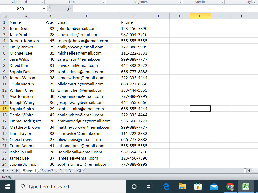
Task: Click the Insert Worksheet icon after Sheet3
Action: coord(78,171)
